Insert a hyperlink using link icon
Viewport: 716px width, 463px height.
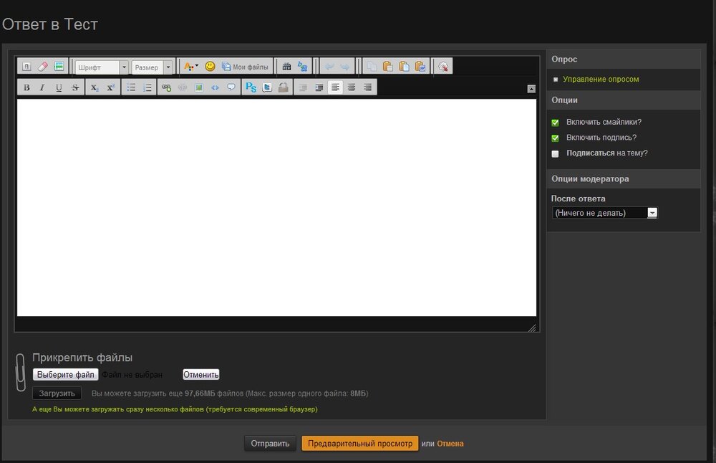coord(166,87)
